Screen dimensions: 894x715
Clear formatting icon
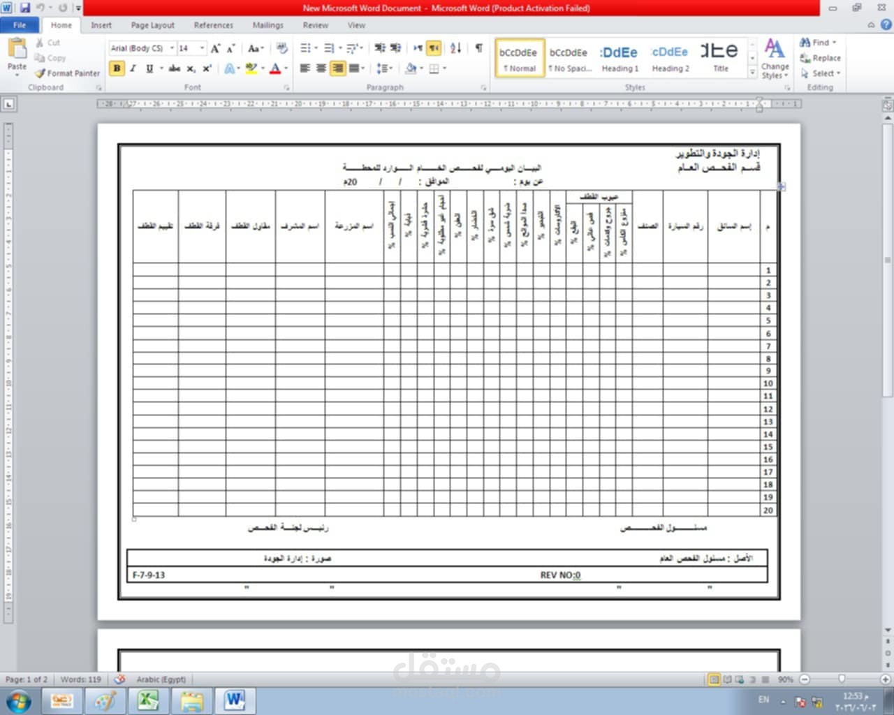pyautogui.click(x=282, y=48)
